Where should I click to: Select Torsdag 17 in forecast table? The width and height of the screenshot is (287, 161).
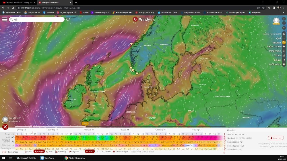point(196,130)
